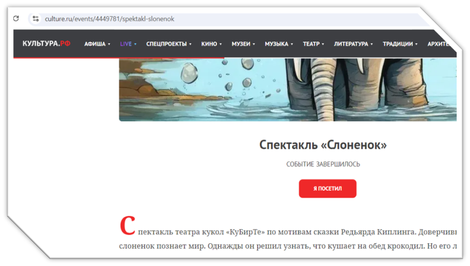Open the КИНО menu
Viewport: 470px width, 266px height.
(209, 44)
